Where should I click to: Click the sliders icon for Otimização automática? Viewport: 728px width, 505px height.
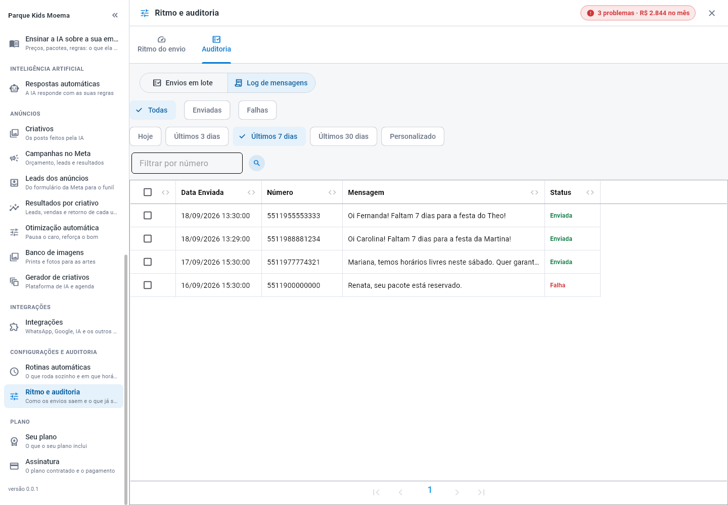pyautogui.click(x=14, y=232)
